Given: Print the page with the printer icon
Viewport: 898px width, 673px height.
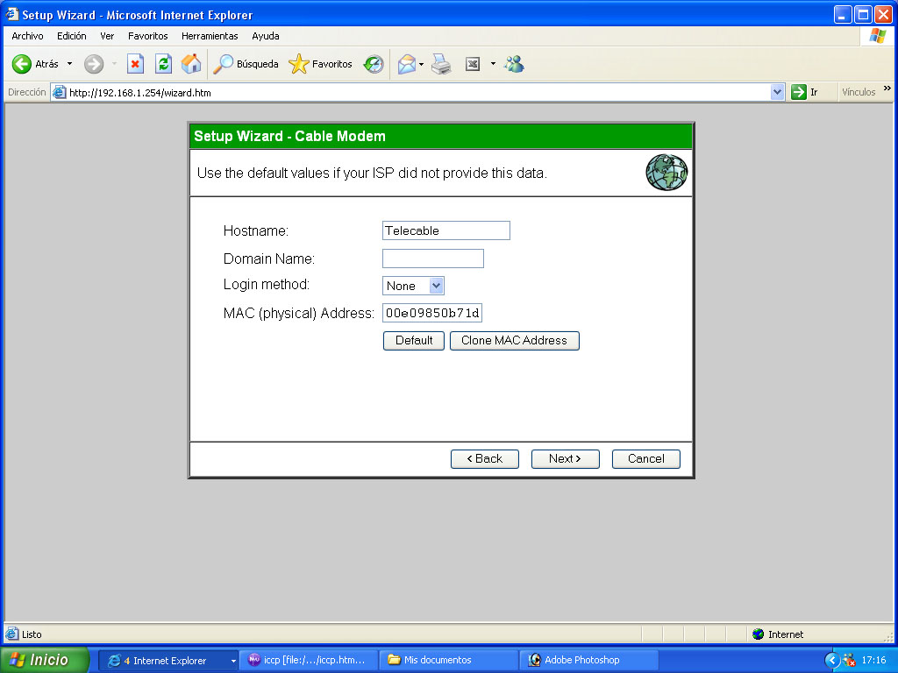Looking at the screenshot, I should (441, 64).
